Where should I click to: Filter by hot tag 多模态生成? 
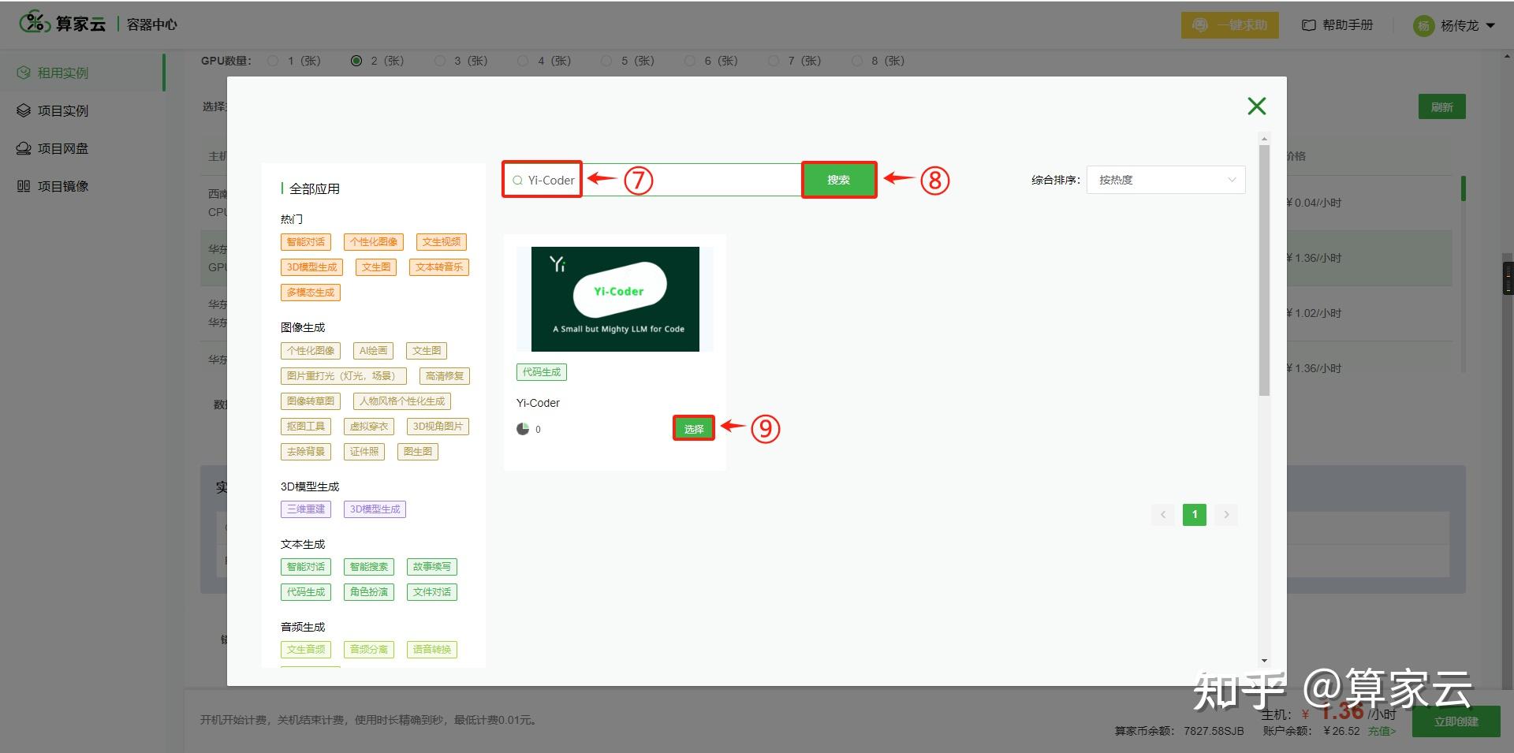[x=311, y=293]
